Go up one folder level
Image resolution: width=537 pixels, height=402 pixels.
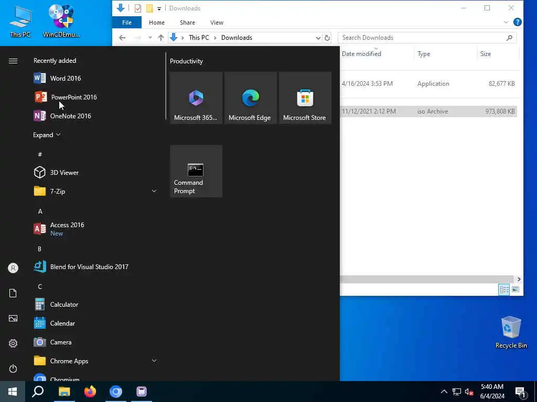pyautogui.click(x=160, y=38)
